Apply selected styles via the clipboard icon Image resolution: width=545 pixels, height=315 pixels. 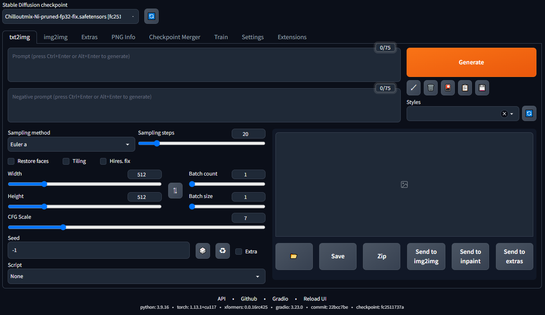465,88
